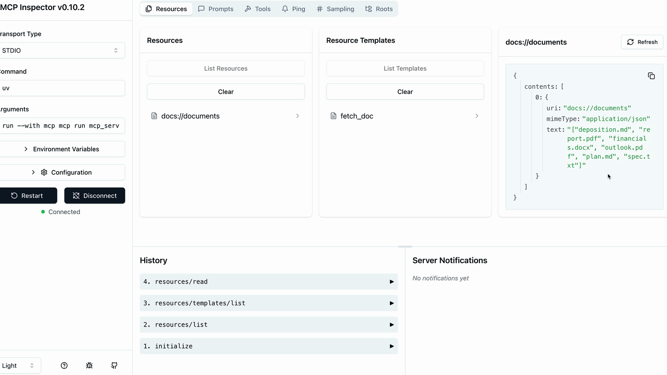The image size is (667, 375).
Task: Expand the resources/read history entry
Action: pyautogui.click(x=269, y=282)
